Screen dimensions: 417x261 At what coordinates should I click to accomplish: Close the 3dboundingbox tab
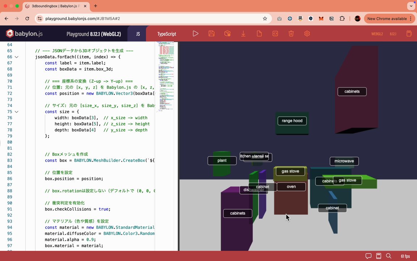pos(85,6)
